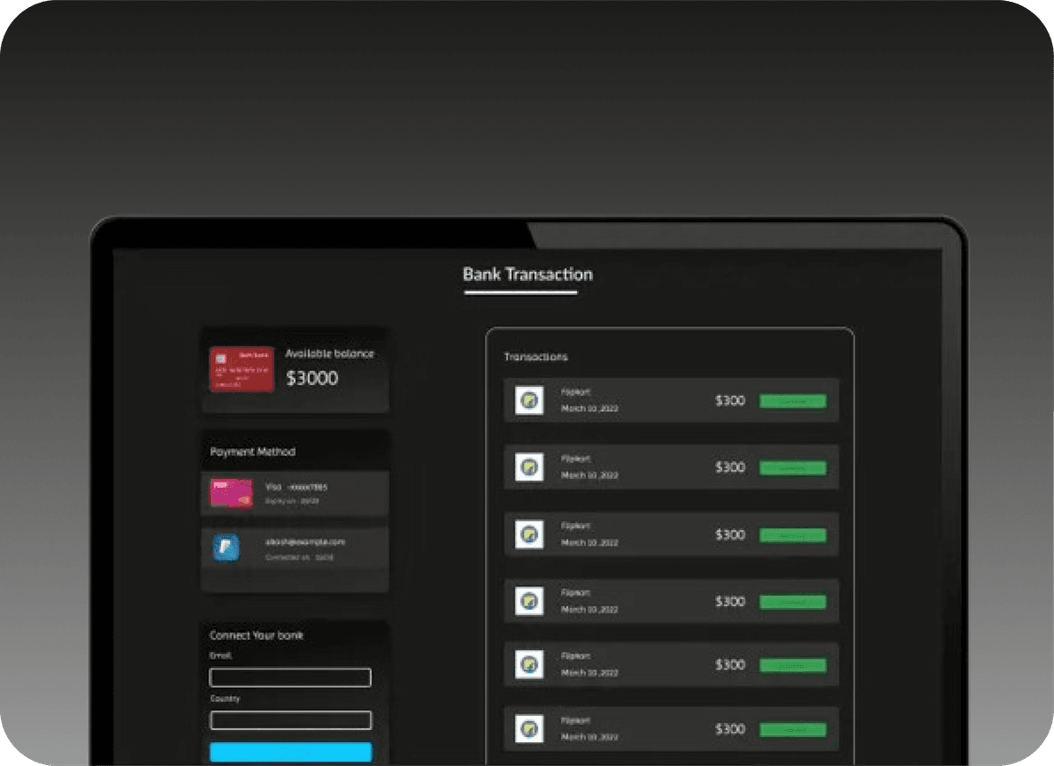
Task: Click the Bank Transaction page title
Action: click(x=527, y=274)
